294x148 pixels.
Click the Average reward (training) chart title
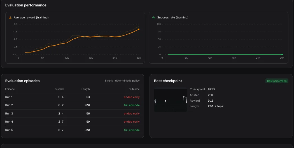31,18
